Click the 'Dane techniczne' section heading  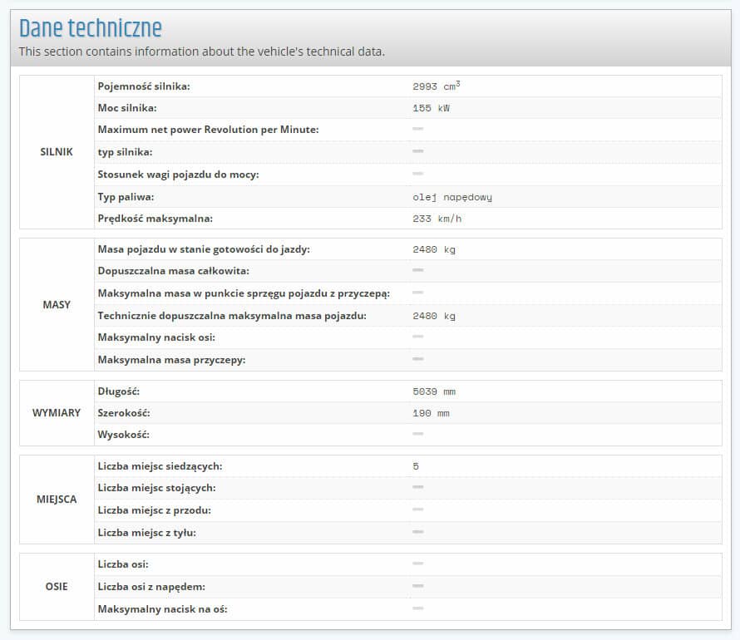tap(91, 28)
